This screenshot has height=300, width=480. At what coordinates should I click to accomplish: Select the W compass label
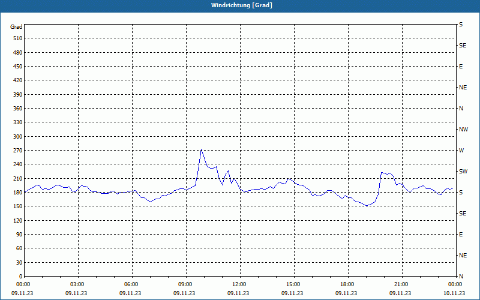click(461, 151)
